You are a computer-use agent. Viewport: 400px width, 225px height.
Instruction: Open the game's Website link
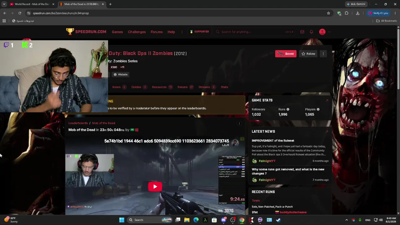(120, 75)
